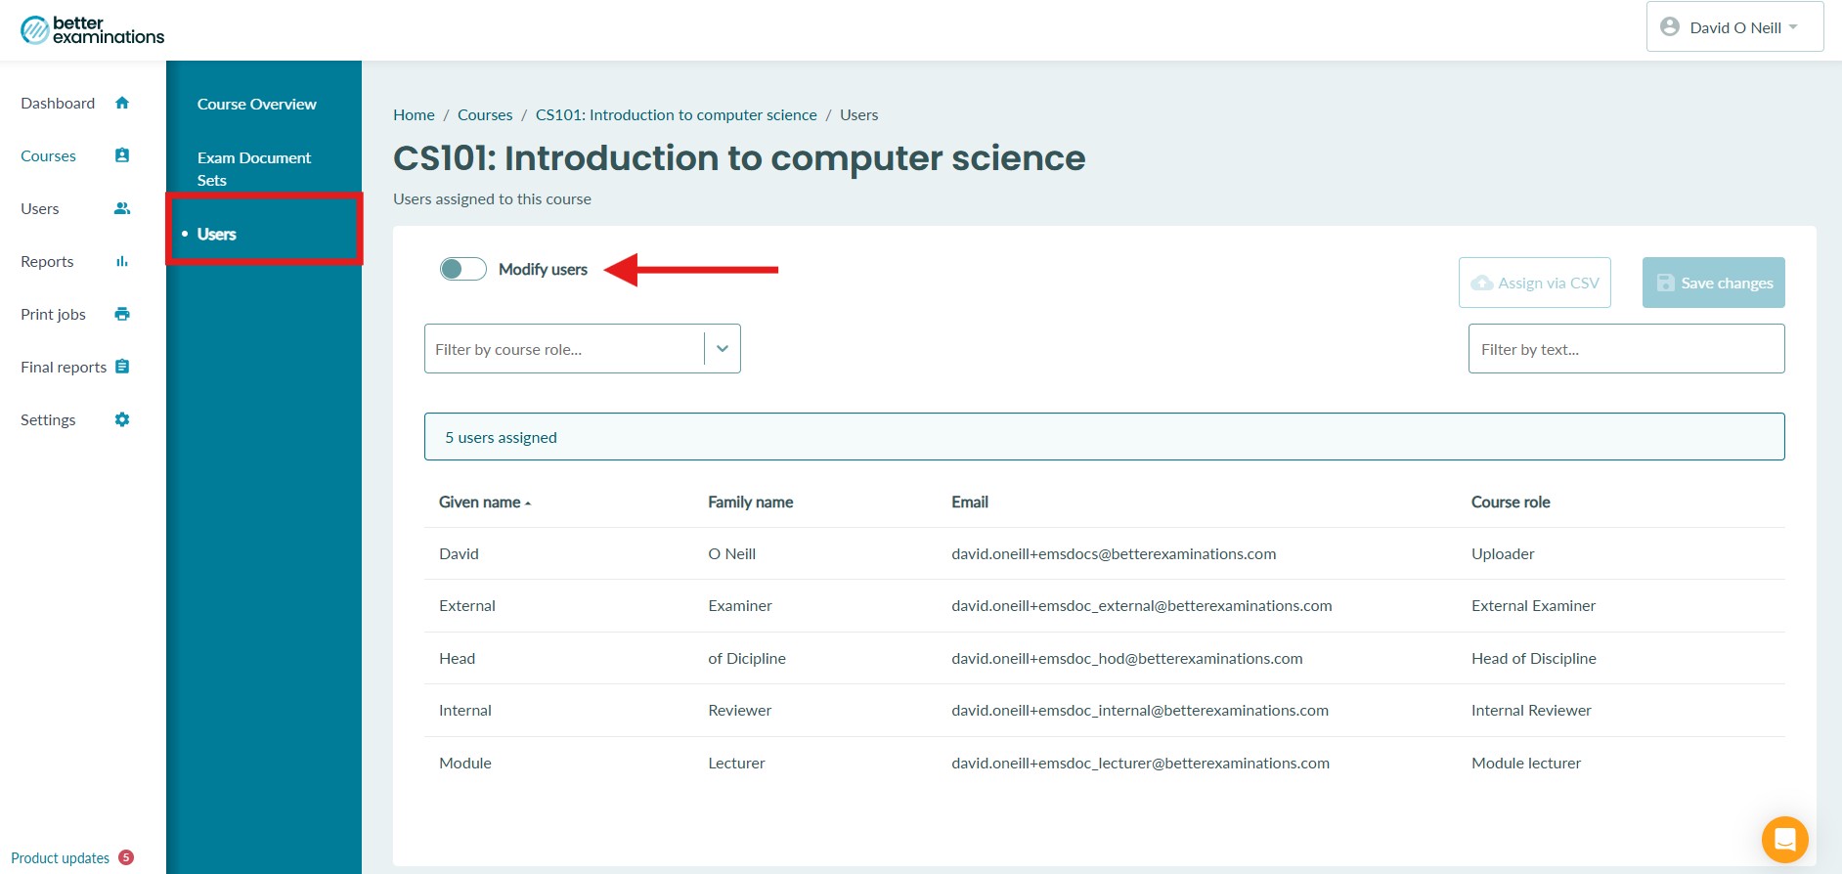Follow the Home breadcrumb link
Viewport: 1842px width, 874px height.
tap(414, 114)
